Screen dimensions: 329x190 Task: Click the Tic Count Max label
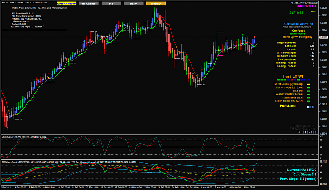coord(287,60)
